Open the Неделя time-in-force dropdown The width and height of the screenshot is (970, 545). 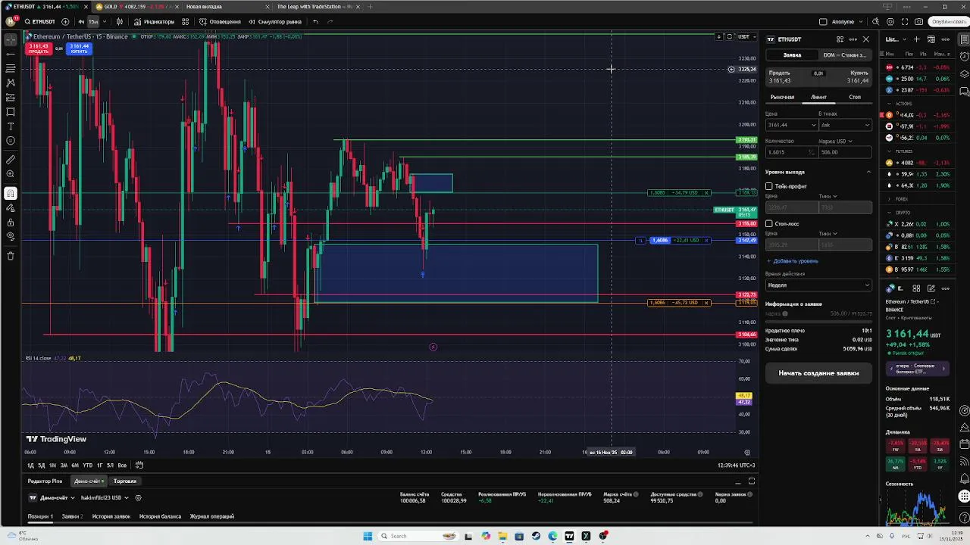point(818,285)
